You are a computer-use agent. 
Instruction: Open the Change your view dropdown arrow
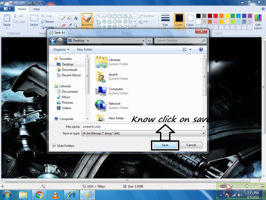[x=190, y=49]
